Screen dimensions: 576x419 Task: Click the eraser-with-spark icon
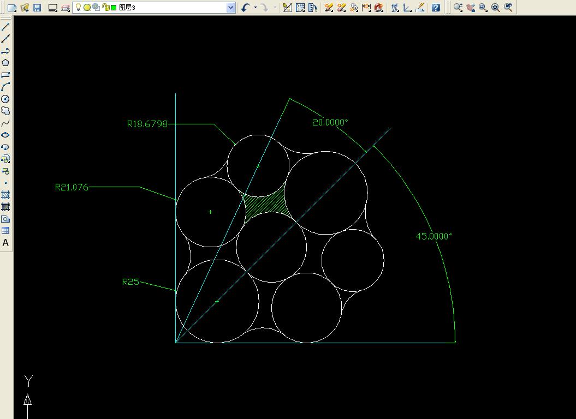(x=341, y=7)
